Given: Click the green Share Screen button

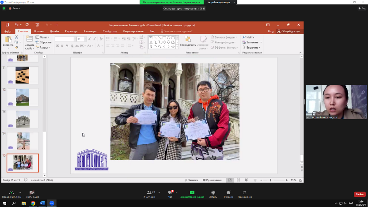Looking at the screenshot, I should [191, 192].
